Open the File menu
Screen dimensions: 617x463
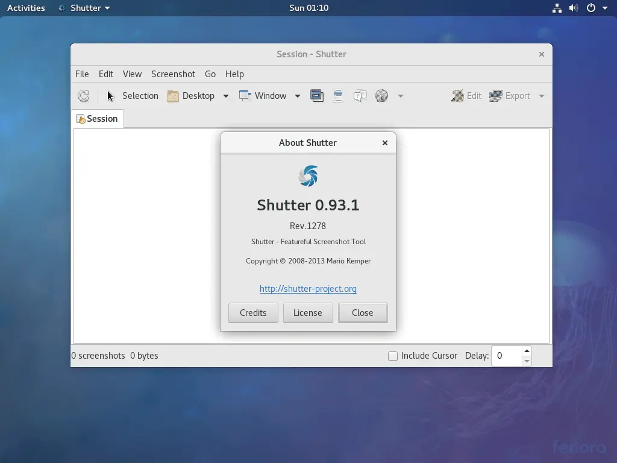click(82, 74)
